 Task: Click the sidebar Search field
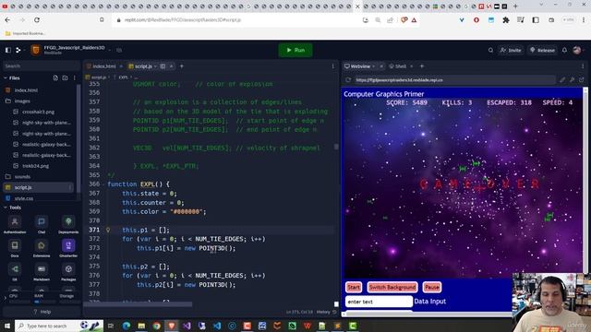[x=41, y=65]
